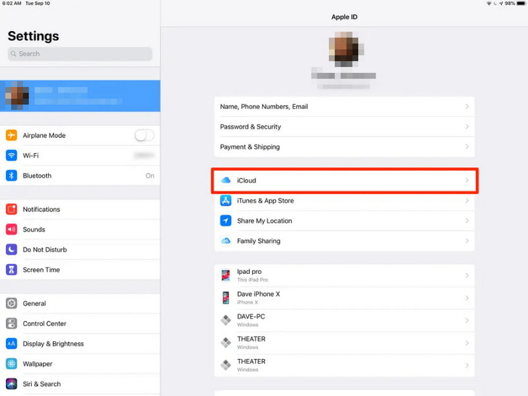Screen dimensions: 528x396
Task: Click the Settings search field
Action: (x=80, y=54)
